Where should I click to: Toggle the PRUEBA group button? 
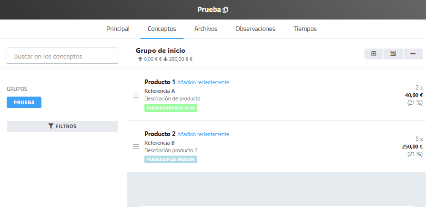point(24,102)
